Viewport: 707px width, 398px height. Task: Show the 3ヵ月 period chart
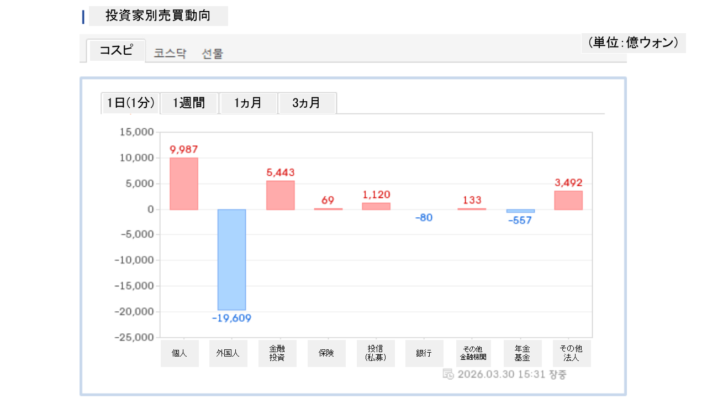pyautogui.click(x=307, y=103)
